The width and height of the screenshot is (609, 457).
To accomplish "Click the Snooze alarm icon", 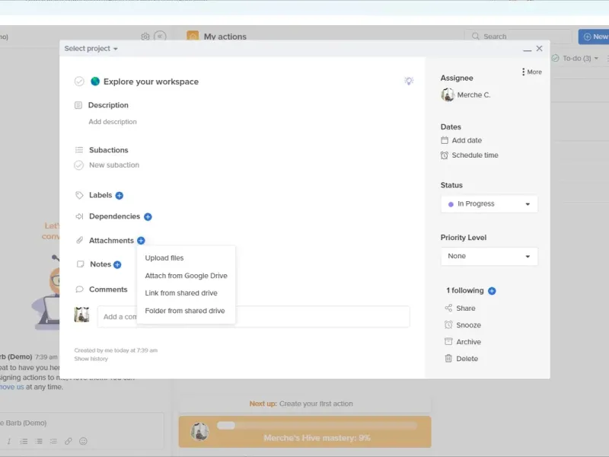I will click(x=448, y=325).
